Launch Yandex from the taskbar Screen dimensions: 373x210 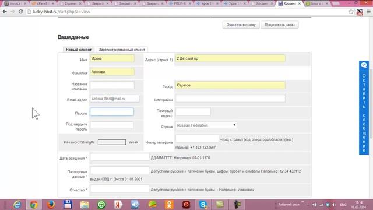tap(118, 205)
